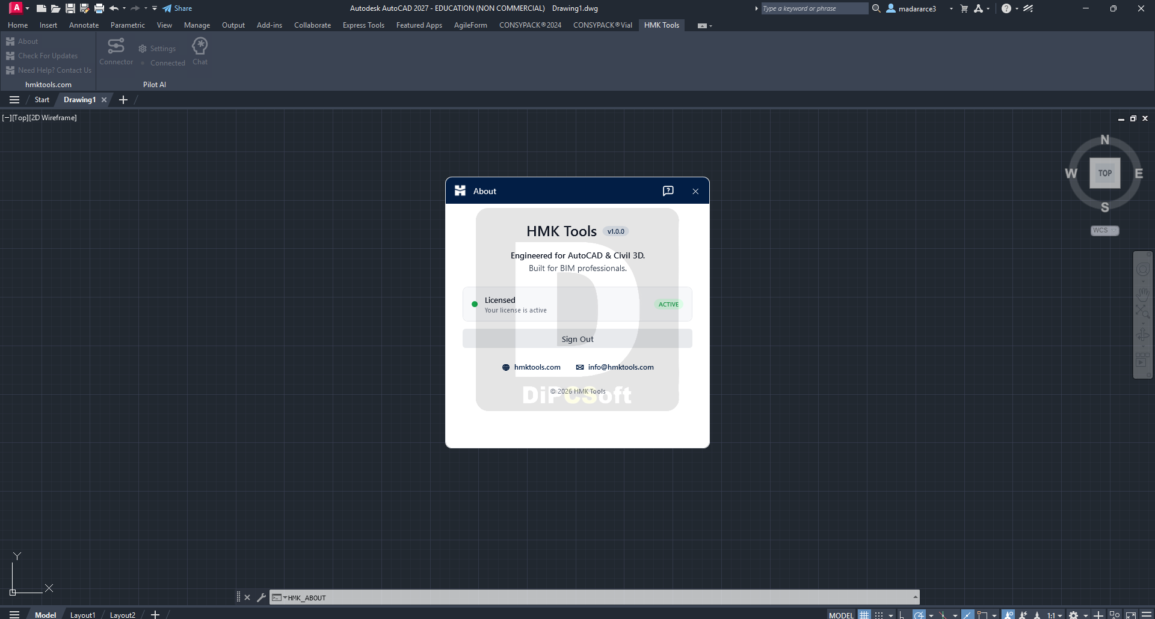The height and width of the screenshot is (619, 1155).
Task: Open the file tabs hamburger menu
Action: (14, 100)
